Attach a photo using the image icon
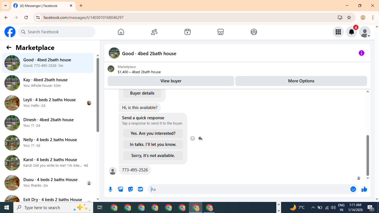379x213 pixels. tap(120, 189)
